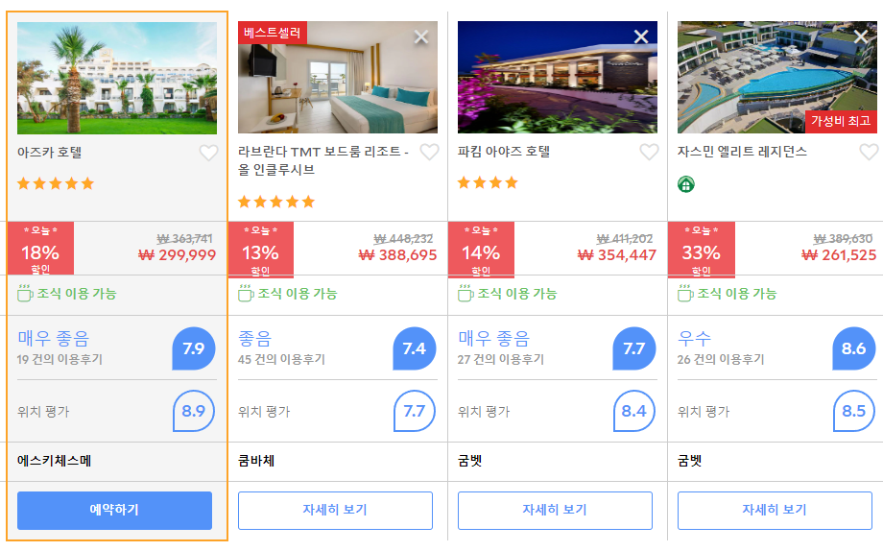Open 아즈카 호텔 photo thumbnail
Screen dimensions: 883x551
pos(116,78)
